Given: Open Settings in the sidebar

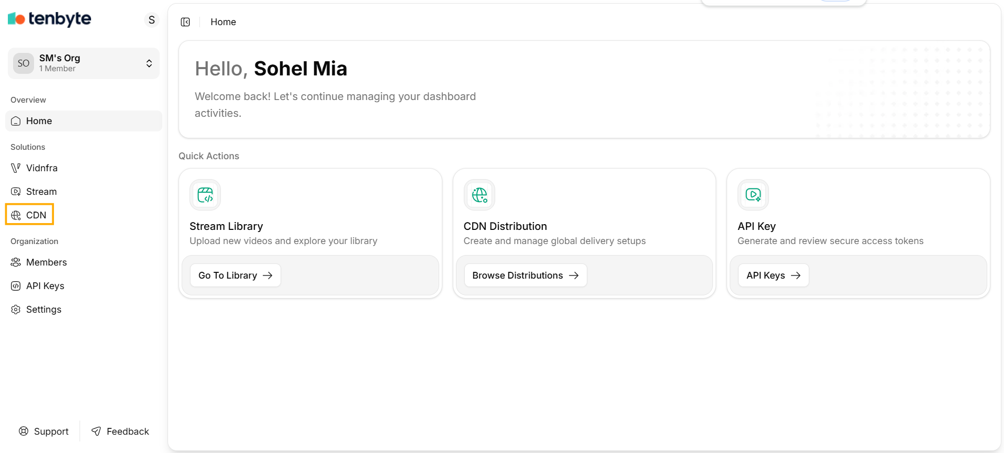Looking at the screenshot, I should click(84, 310).
